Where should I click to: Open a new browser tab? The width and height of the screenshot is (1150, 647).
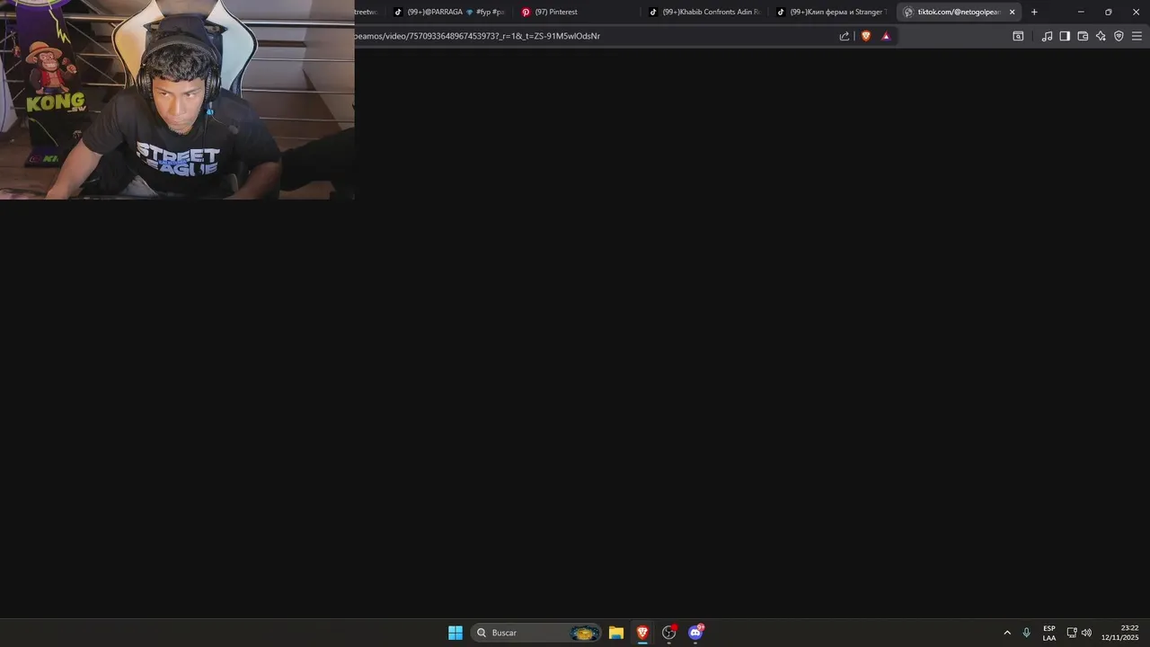click(1034, 12)
